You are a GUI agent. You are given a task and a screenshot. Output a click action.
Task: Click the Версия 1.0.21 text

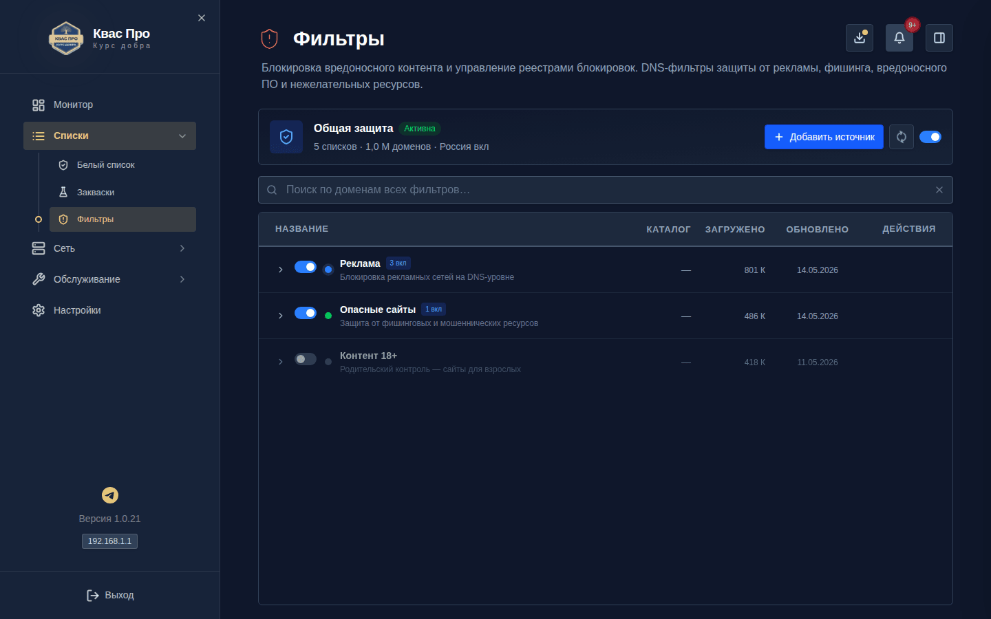coord(109,519)
